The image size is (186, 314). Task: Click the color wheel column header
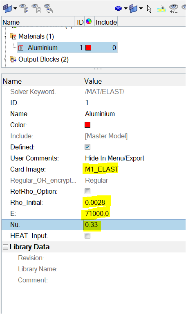89,21
